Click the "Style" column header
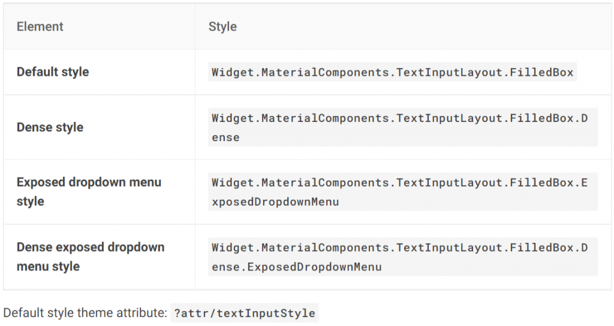This screenshot has width=614, height=326. point(222,27)
